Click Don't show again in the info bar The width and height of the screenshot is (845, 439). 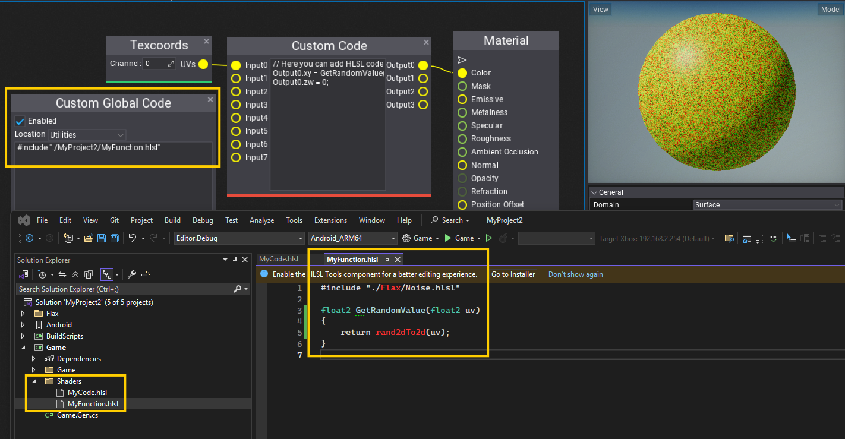575,274
